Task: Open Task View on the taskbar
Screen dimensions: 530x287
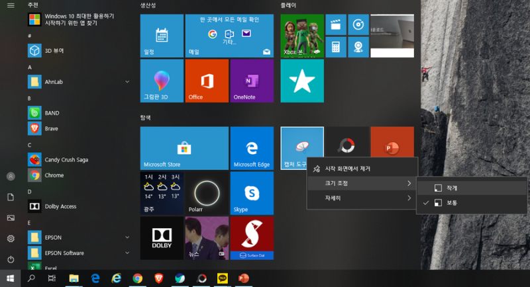Action: click(52, 278)
